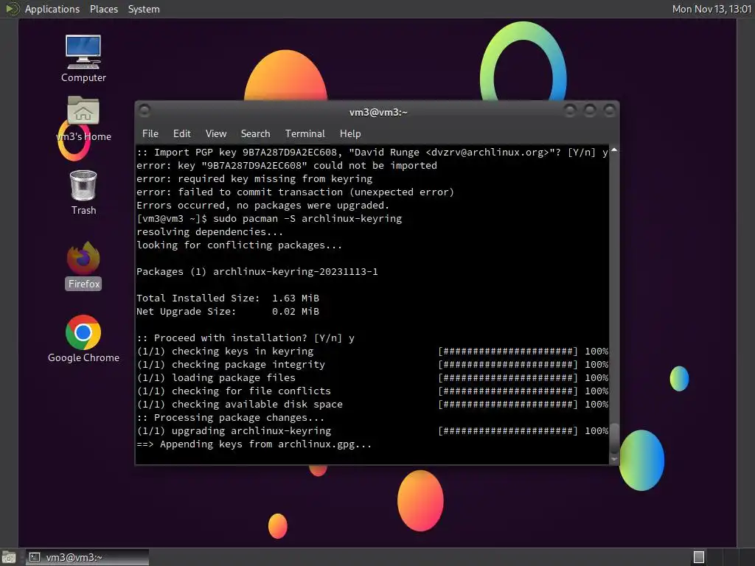Image resolution: width=755 pixels, height=566 pixels.
Task: Click the 'Errors occurred, no packages were upgraded.' line
Action: [262, 205]
